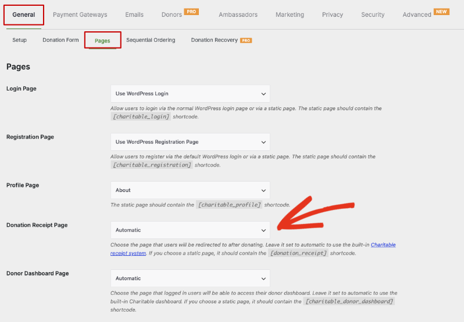Open the Security tab
The image size is (464, 322).
click(x=373, y=15)
